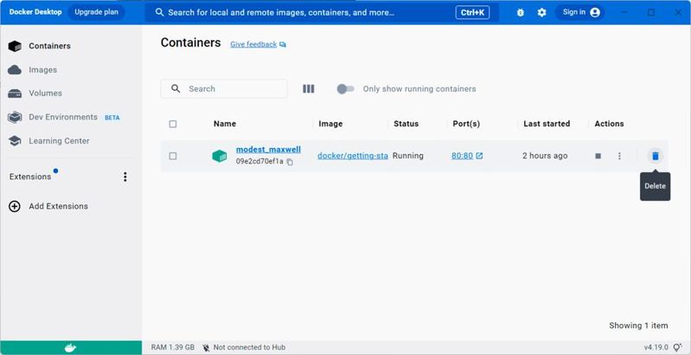This screenshot has width=691, height=355.
Task: Open the troubleshoot bug icon
Action: [520, 12]
